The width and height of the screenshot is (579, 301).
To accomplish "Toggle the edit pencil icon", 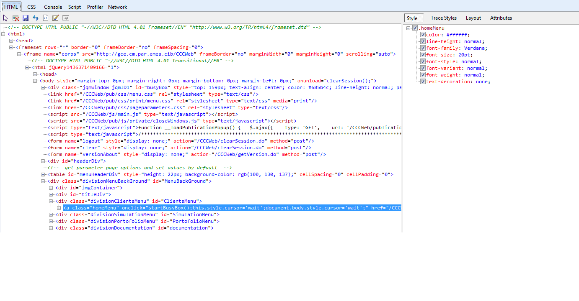I will point(56,18).
